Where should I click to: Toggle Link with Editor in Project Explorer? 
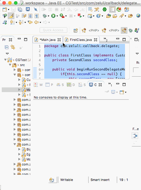[x=13, y=47]
